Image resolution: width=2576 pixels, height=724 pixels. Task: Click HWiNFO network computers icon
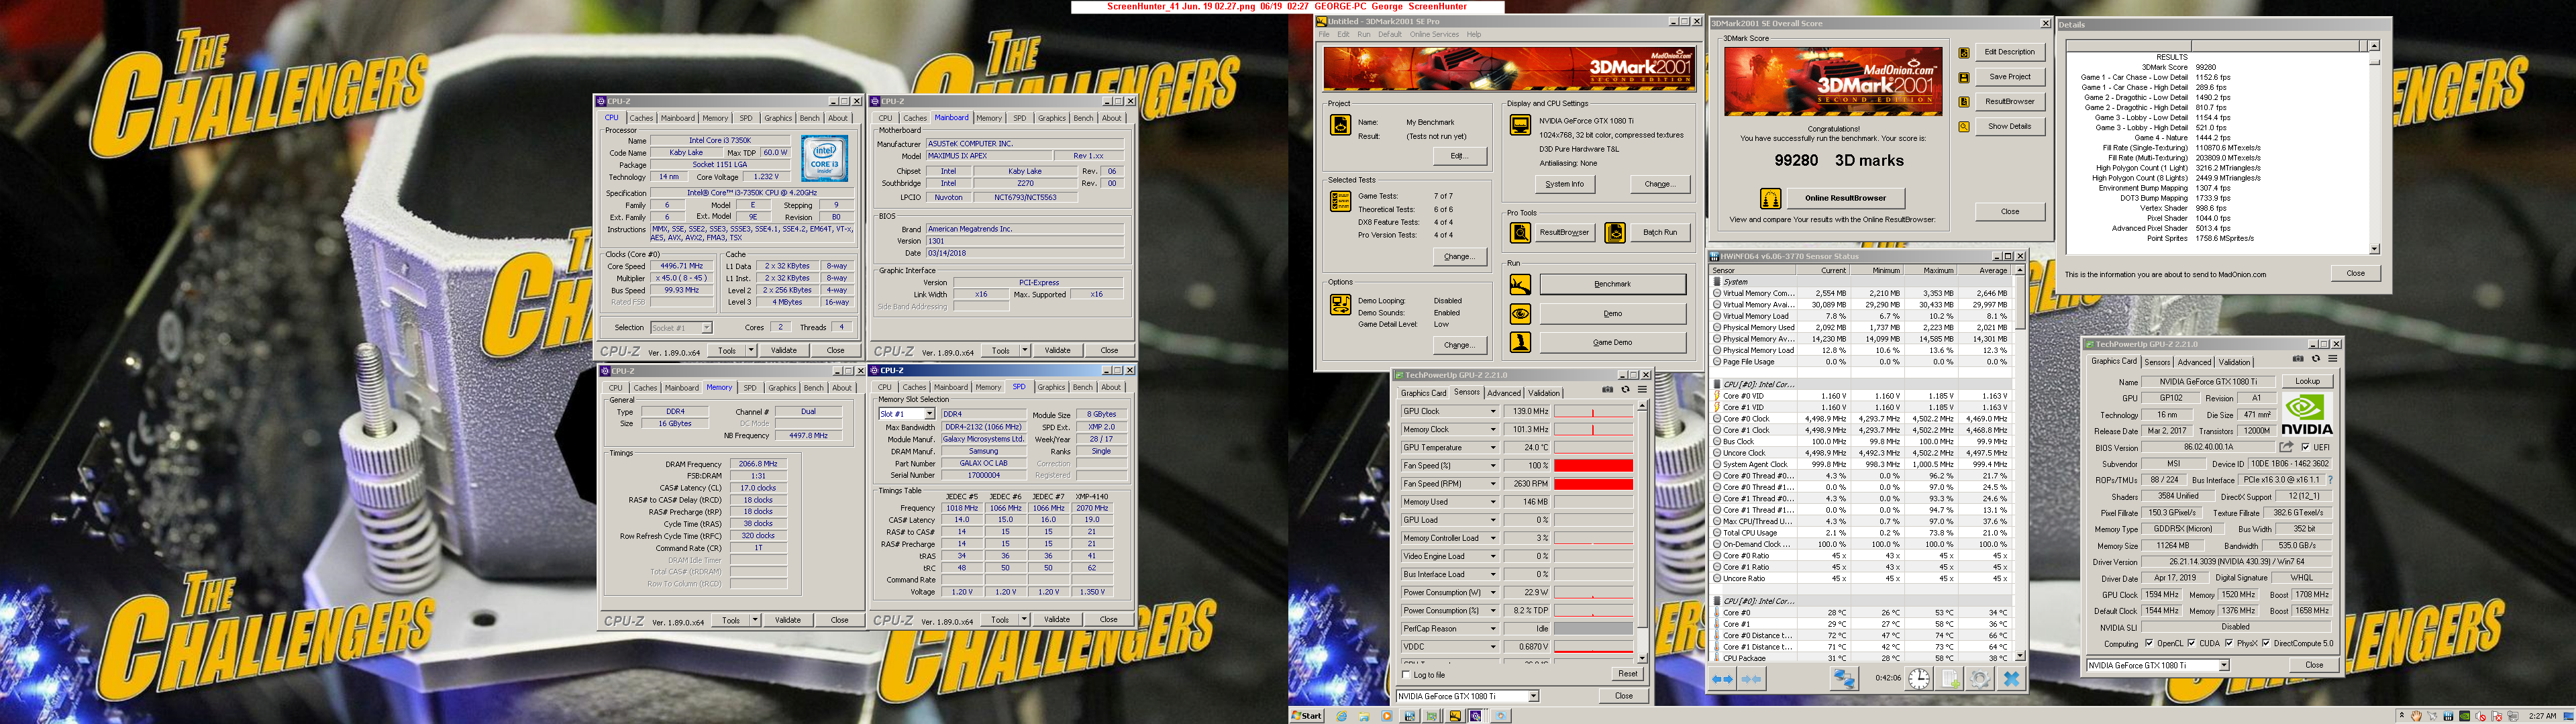point(1844,679)
